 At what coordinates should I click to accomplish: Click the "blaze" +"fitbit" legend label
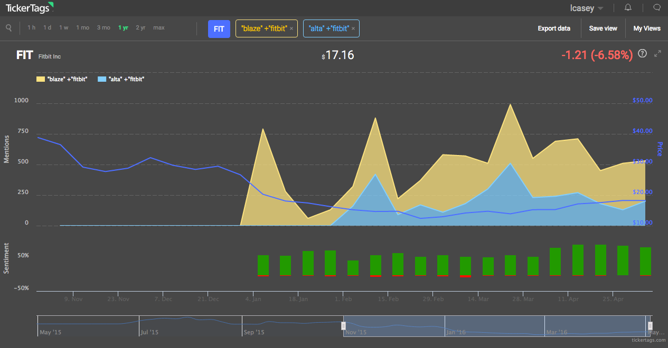point(68,79)
